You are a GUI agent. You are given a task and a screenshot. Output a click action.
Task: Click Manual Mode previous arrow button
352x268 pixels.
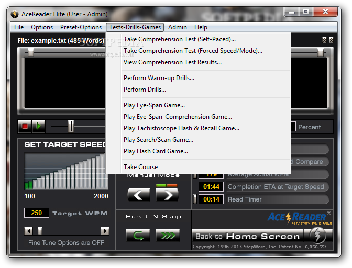(x=138, y=195)
